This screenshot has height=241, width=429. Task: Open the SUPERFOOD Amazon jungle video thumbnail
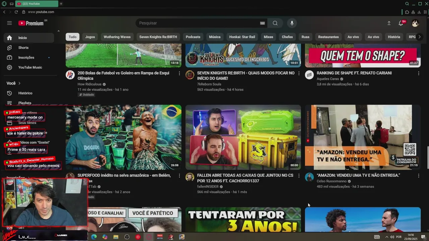123,137
